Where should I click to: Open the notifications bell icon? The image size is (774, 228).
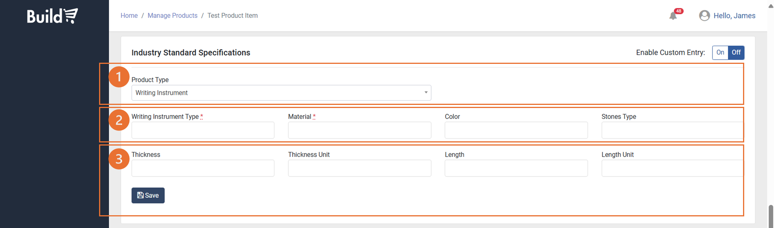click(673, 16)
